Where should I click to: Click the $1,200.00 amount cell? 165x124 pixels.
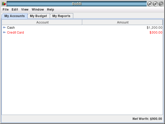[154, 27]
